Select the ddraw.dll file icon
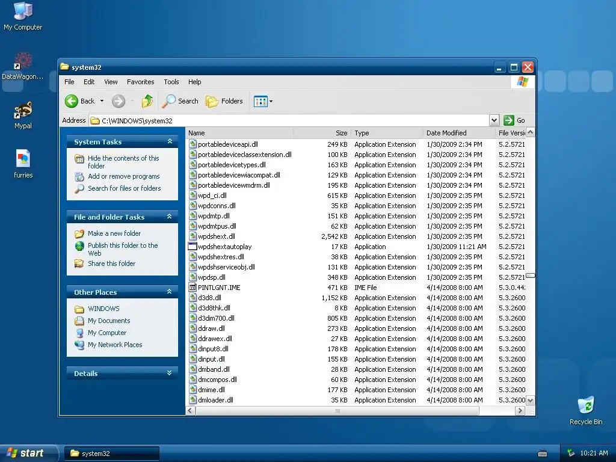 (192, 328)
